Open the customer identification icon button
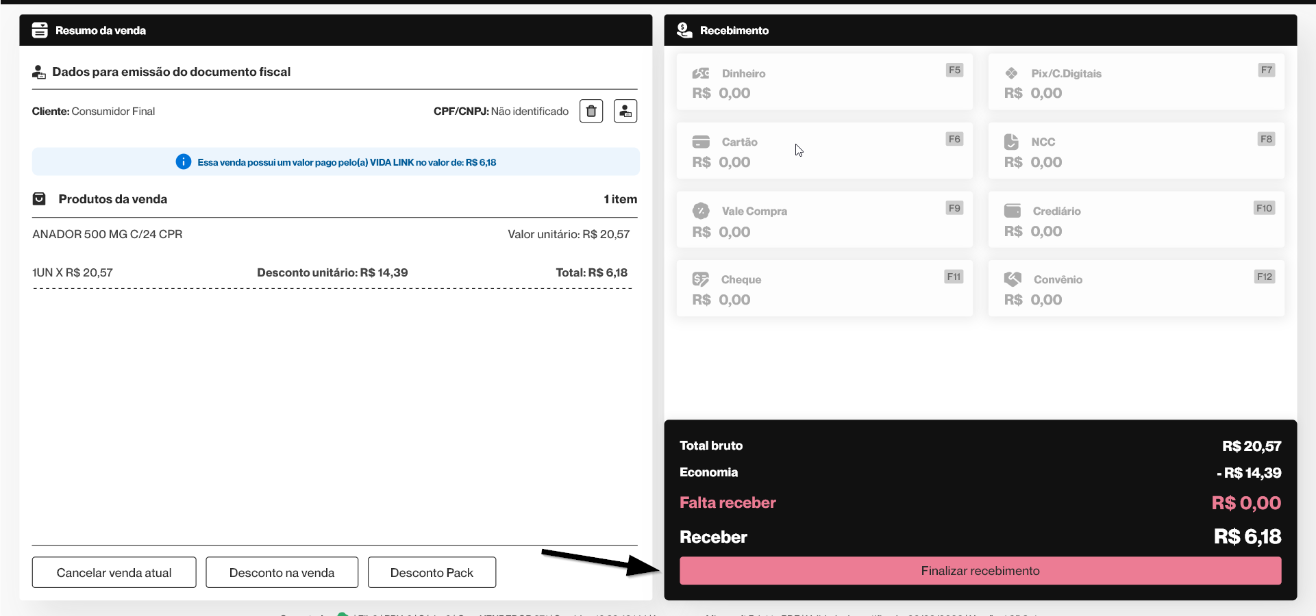1316x616 pixels. (x=625, y=111)
